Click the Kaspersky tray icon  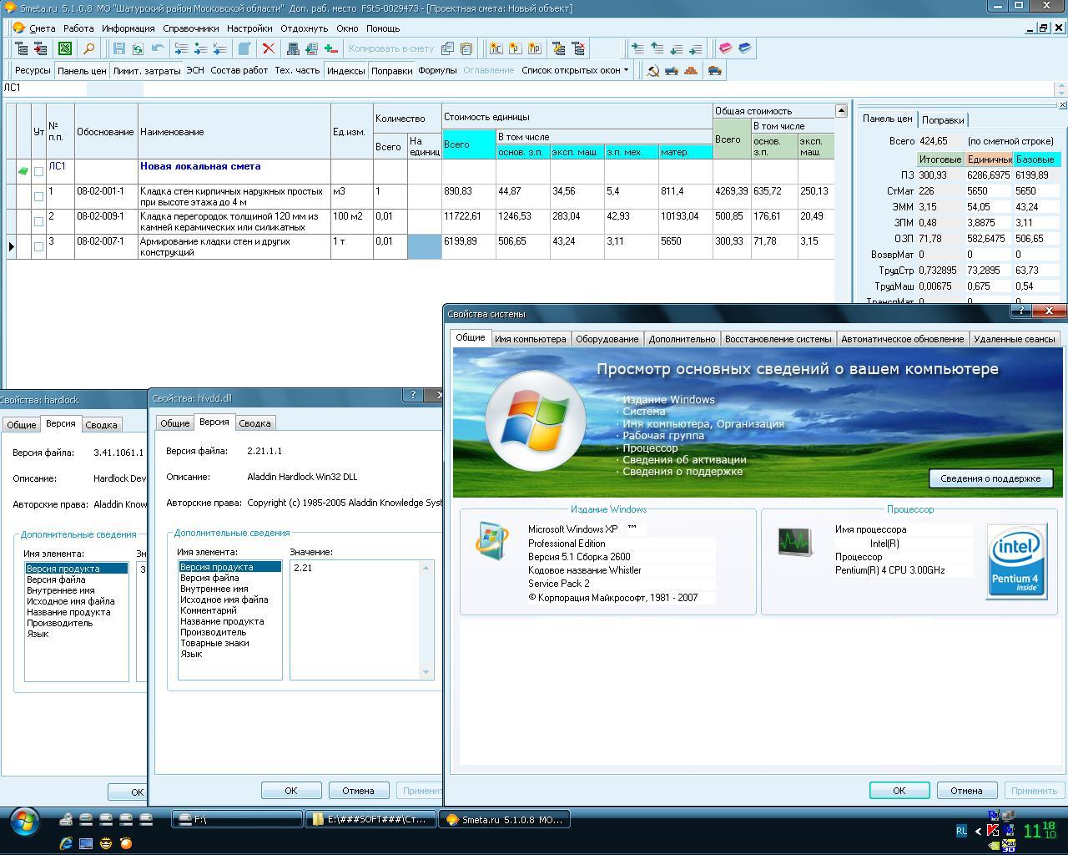pyautogui.click(x=993, y=830)
